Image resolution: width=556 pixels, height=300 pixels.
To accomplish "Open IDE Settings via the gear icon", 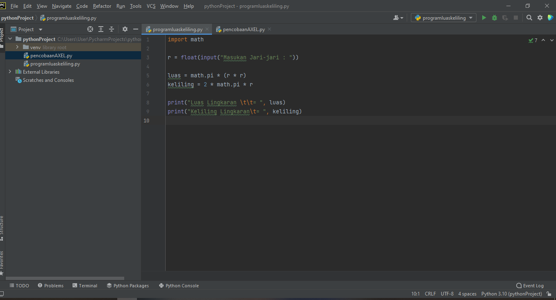I will (x=540, y=18).
